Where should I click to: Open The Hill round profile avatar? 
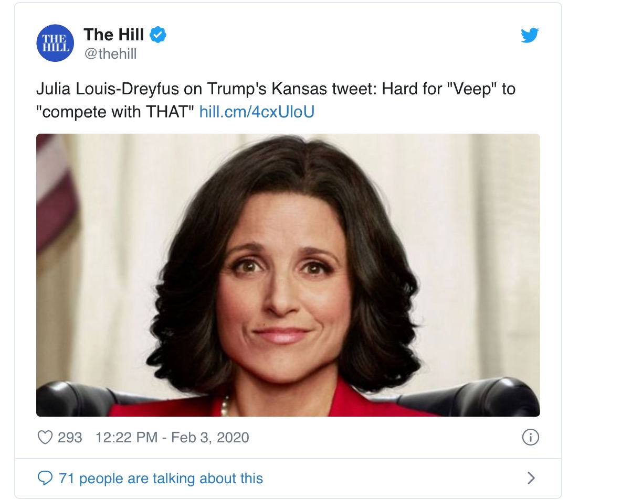(x=55, y=44)
